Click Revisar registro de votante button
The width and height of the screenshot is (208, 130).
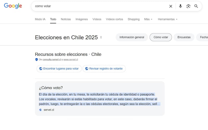104,69
